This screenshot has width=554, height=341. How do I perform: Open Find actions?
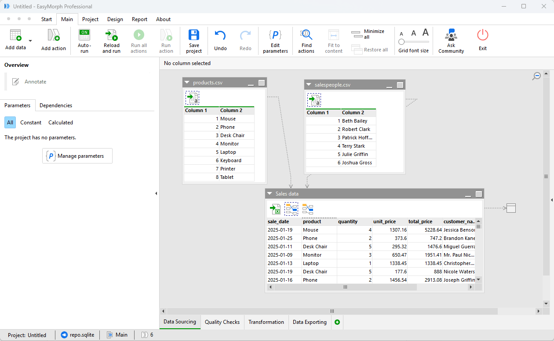click(x=306, y=41)
